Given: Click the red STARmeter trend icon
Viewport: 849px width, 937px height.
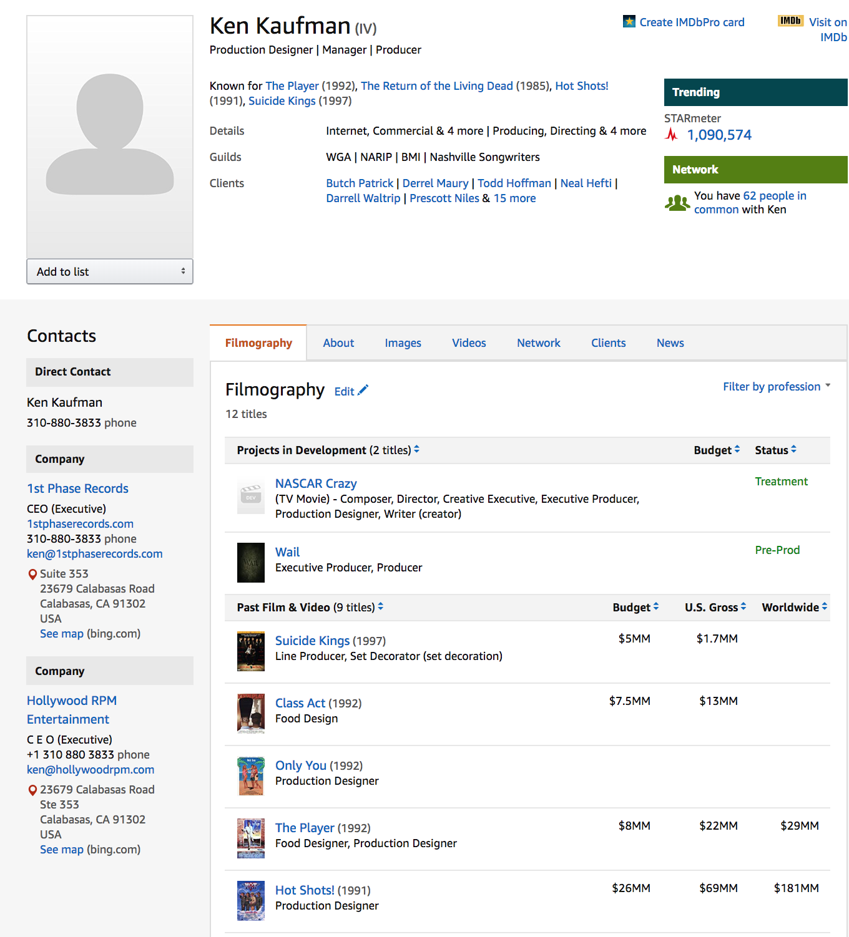Looking at the screenshot, I should click(672, 134).
